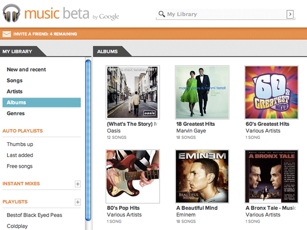Viewport: 307px width, 230px height.
Task: Click the plus icon next to Playlists
Action: 78,202
